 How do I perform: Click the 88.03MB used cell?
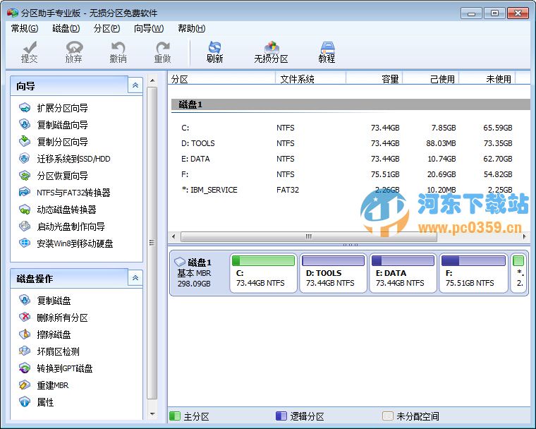coord(441,143)
